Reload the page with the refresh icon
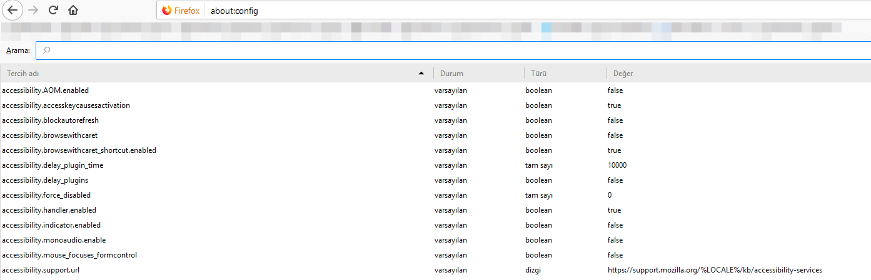This screenshot has height=280, width=871. [53, 10]
